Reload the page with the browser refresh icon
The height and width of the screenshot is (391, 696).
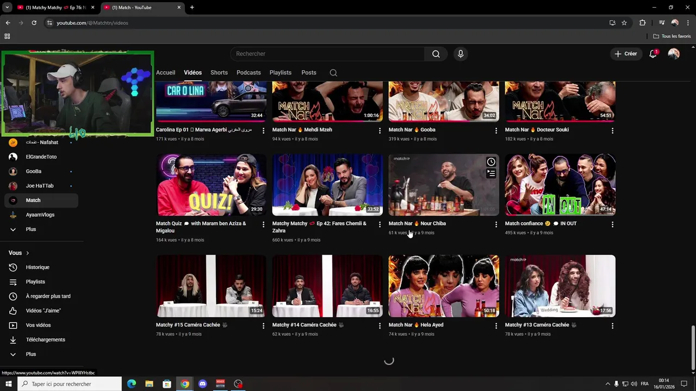34,23
